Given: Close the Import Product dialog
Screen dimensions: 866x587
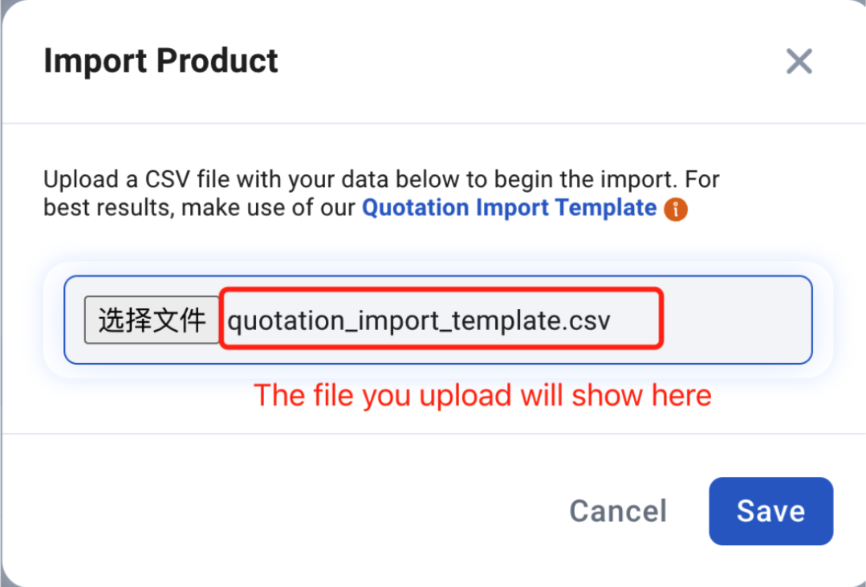Looking at the screenshot, I should (799, 61).
